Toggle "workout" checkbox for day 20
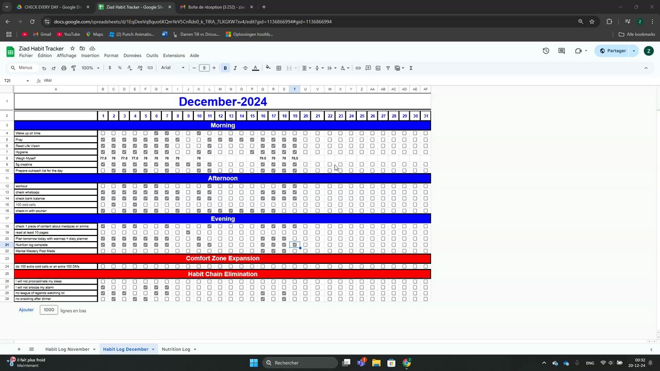Screen dimensions: 660x371 [x=305, y=186]
